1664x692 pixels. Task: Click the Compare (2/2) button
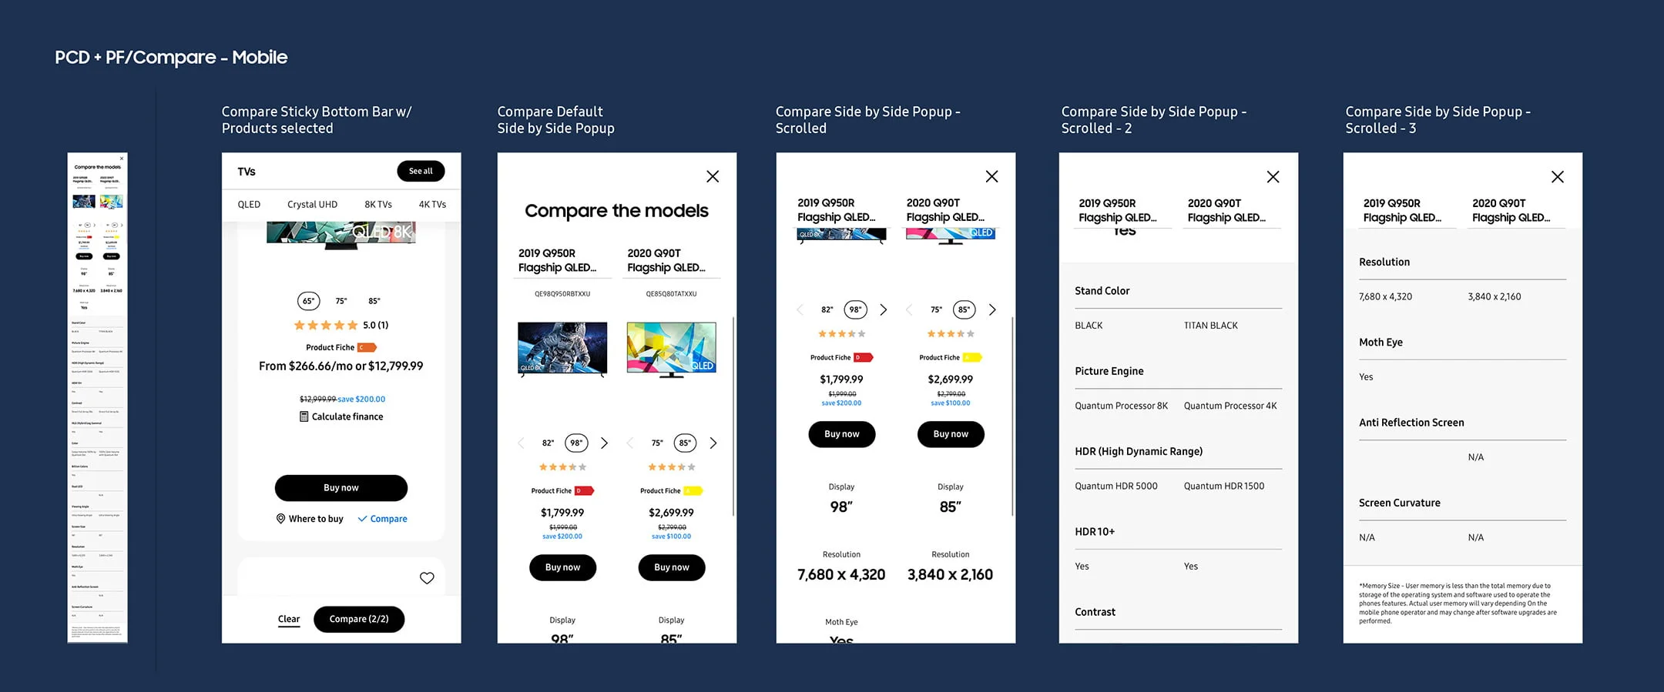tap(359, 619)
